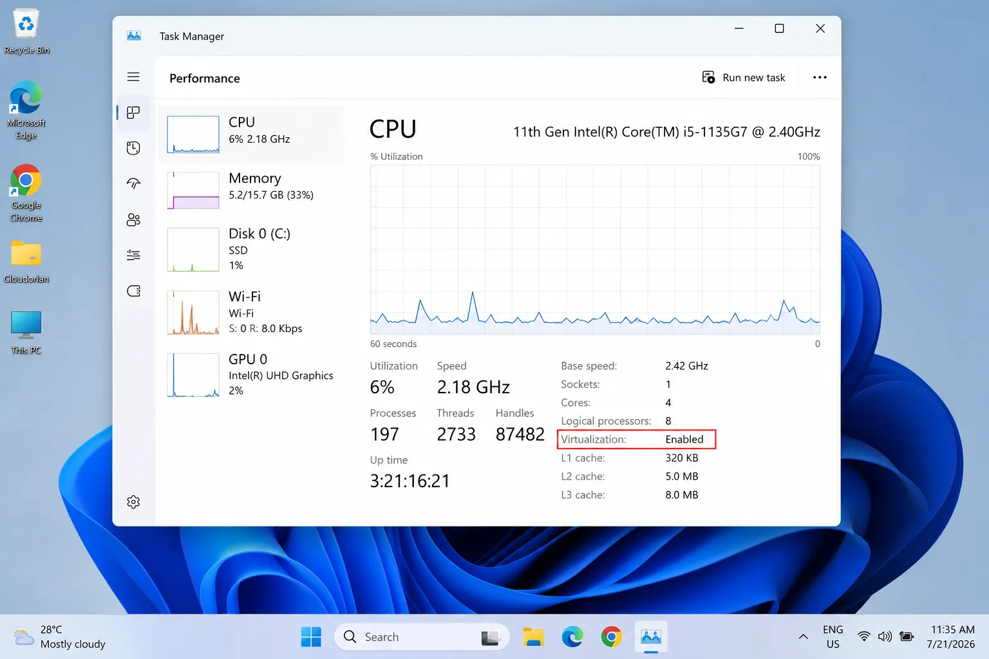The image size is (989, 659).
Task: Open the weather widget Mostly cloudy
Action: point(59,637)
